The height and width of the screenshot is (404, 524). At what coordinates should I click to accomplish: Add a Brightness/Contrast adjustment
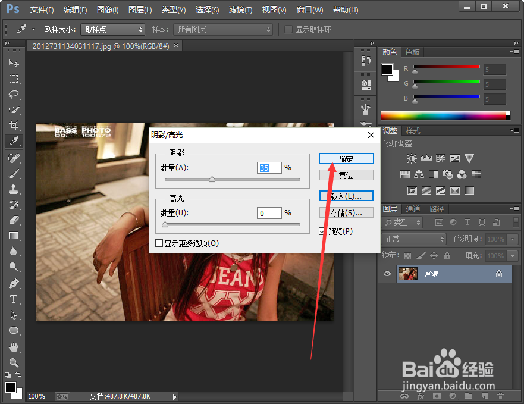(x=412, y=158)
